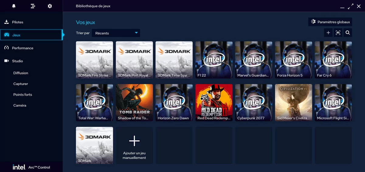
Task: Close the Arc Control window
Action: point(359,6)
